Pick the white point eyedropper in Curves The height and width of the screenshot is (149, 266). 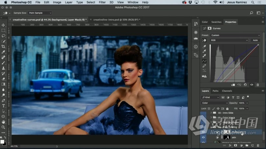(204, 56)
